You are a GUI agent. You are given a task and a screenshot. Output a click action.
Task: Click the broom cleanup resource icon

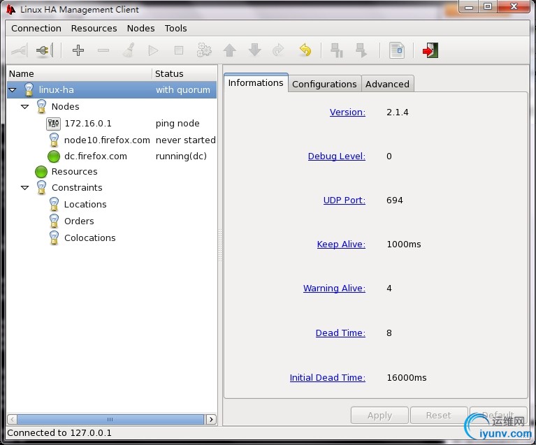click(x=129, y=50)
